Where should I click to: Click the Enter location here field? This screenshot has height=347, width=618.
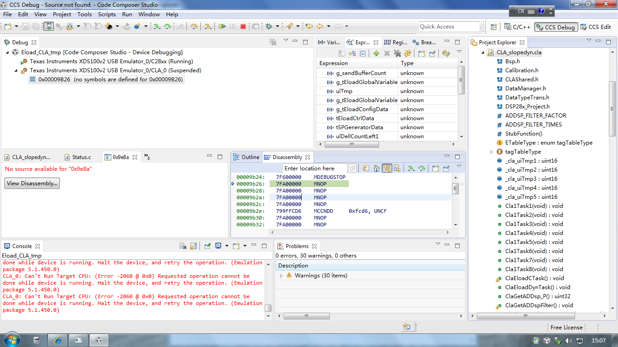point(315,169)
